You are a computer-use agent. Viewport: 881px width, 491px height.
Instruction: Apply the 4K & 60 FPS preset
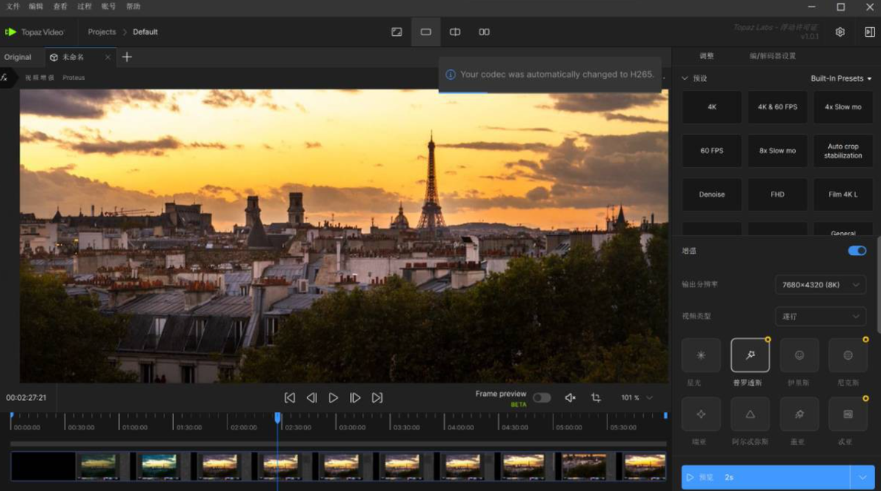pyautogui.click(x=777, y=107)
